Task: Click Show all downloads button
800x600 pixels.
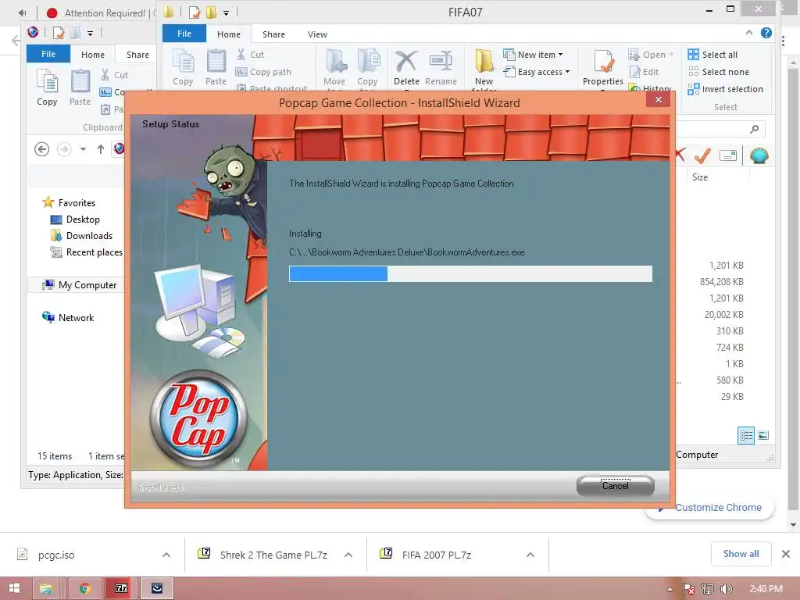Action: [x=741, y=554]
